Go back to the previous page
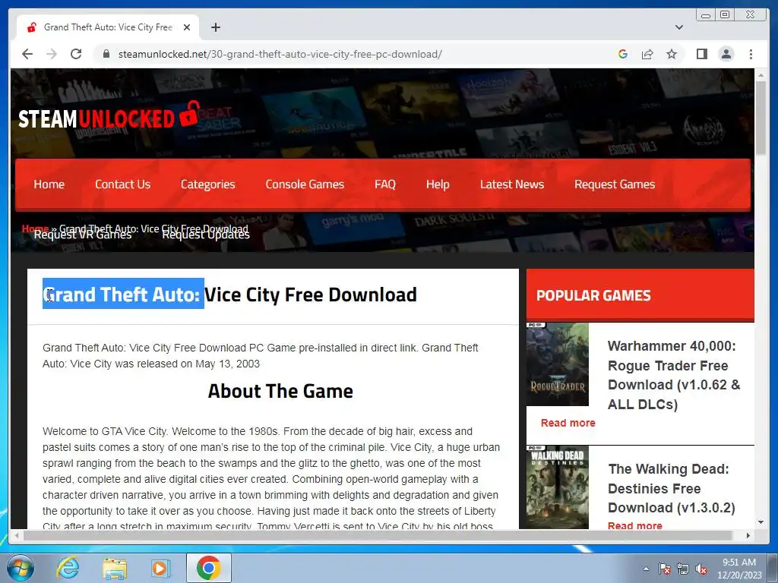 [27, 54]
